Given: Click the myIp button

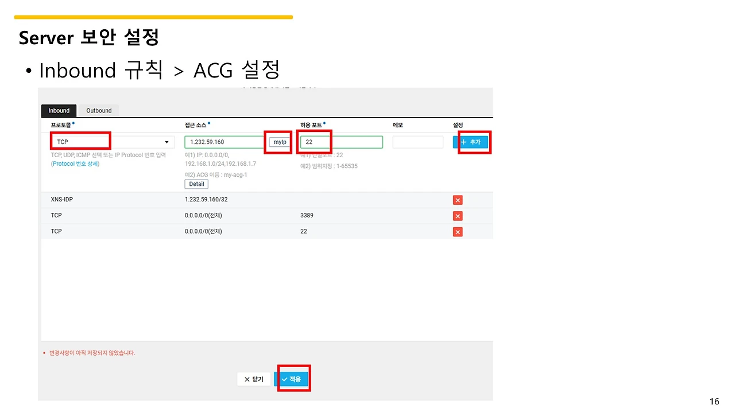Looking at the screenshot, I should point(280,142).
